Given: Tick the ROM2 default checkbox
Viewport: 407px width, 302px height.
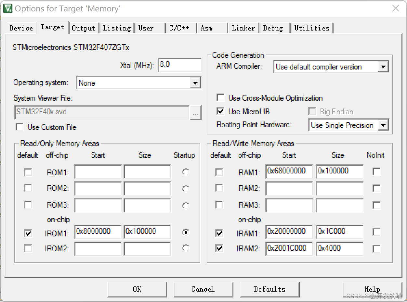Looking at the screenshot, I should [28, 188].
